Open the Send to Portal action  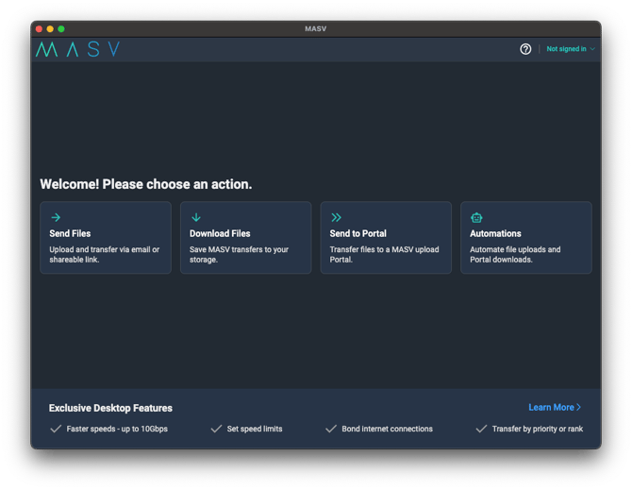386,238
